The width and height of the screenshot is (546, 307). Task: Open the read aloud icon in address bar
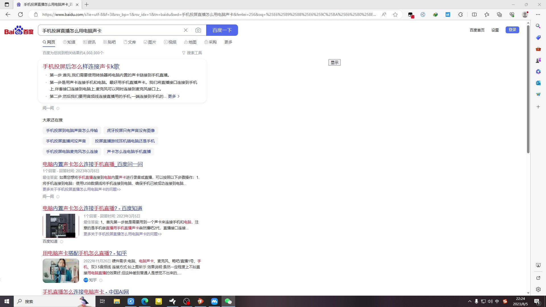point(384,14)
